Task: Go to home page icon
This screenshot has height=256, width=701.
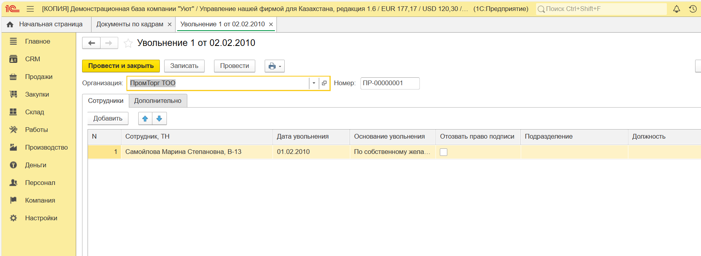Action: click(10, 24)
